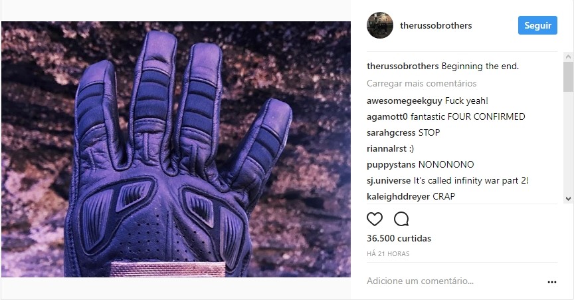
Task: Visit agamott0's profile from the comments
Action: 387,116
